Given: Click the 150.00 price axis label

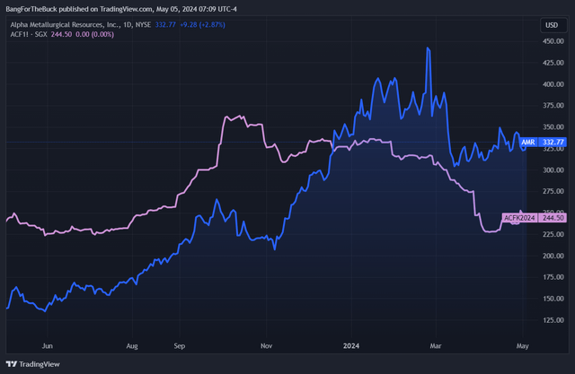Looking at the screenshot, I should coord(553,299).
